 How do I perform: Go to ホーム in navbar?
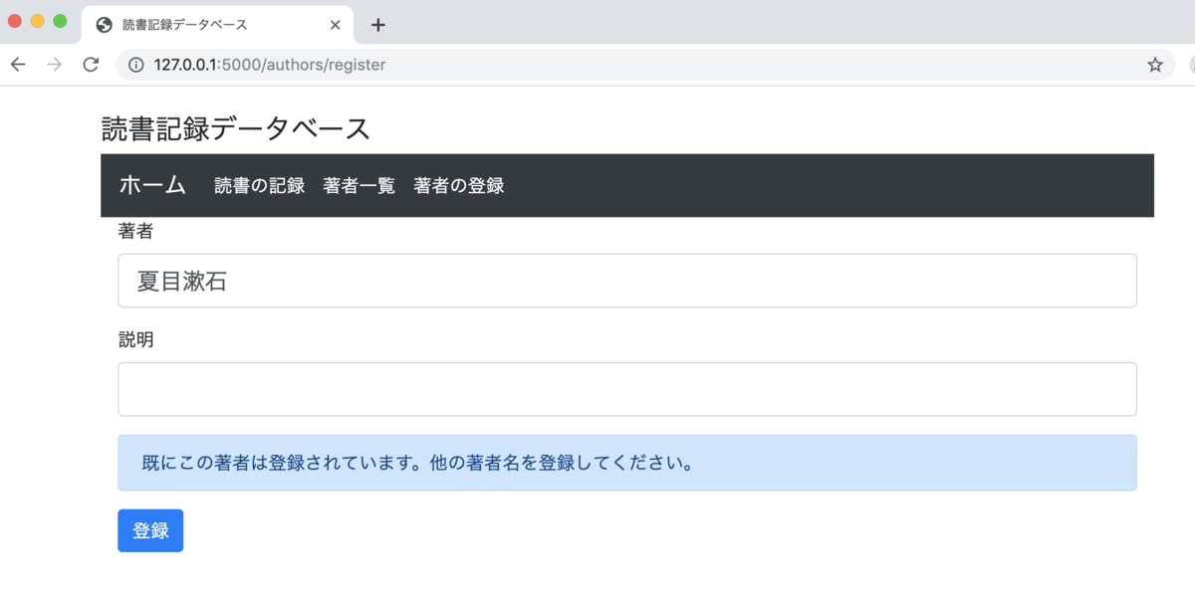click(x=152, y=185)
